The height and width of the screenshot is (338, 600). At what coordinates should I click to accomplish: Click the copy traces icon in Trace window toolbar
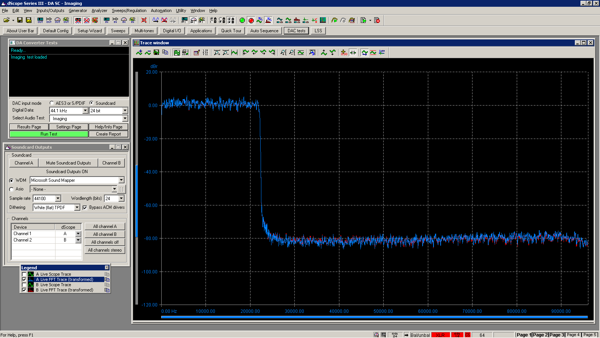[x=165, y=53]
